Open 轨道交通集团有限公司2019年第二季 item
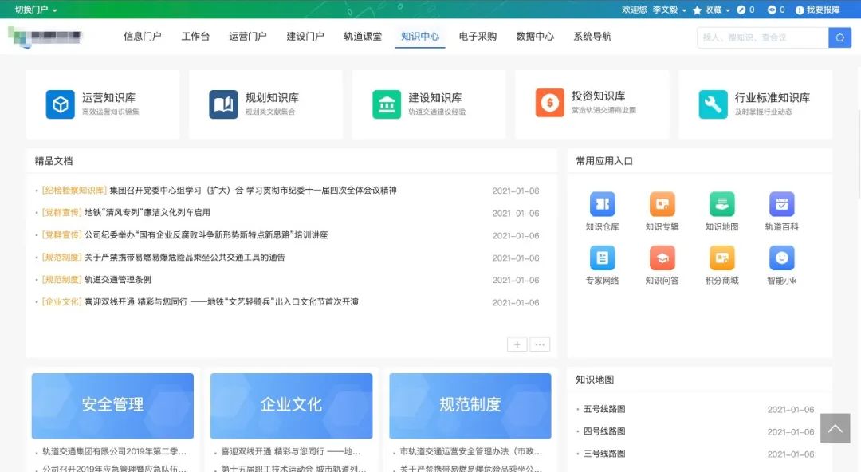The width and height of the screenshot is (861, 472). [x=114, y=452]
